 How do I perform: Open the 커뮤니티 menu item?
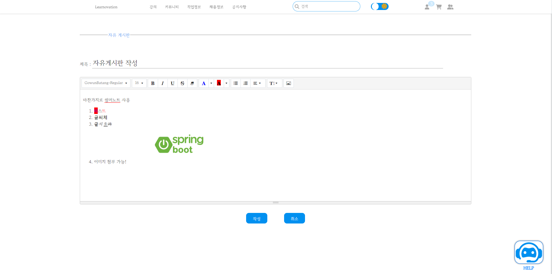172,7
